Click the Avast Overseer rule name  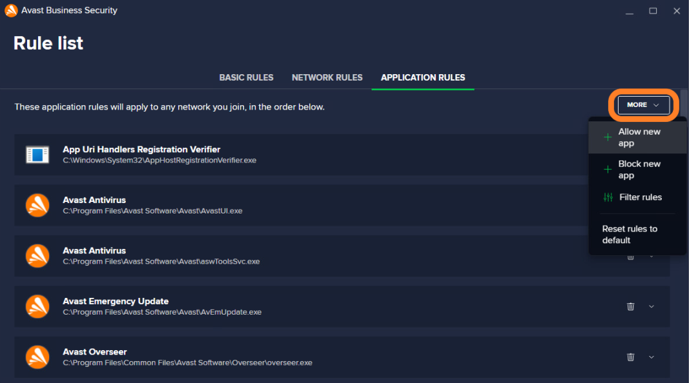94,352
